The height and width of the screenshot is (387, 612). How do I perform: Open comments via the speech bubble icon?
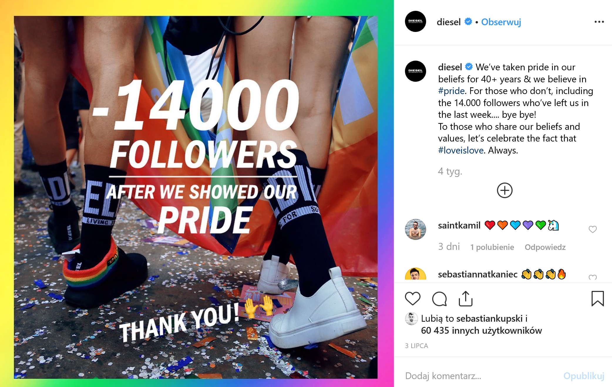439,299
